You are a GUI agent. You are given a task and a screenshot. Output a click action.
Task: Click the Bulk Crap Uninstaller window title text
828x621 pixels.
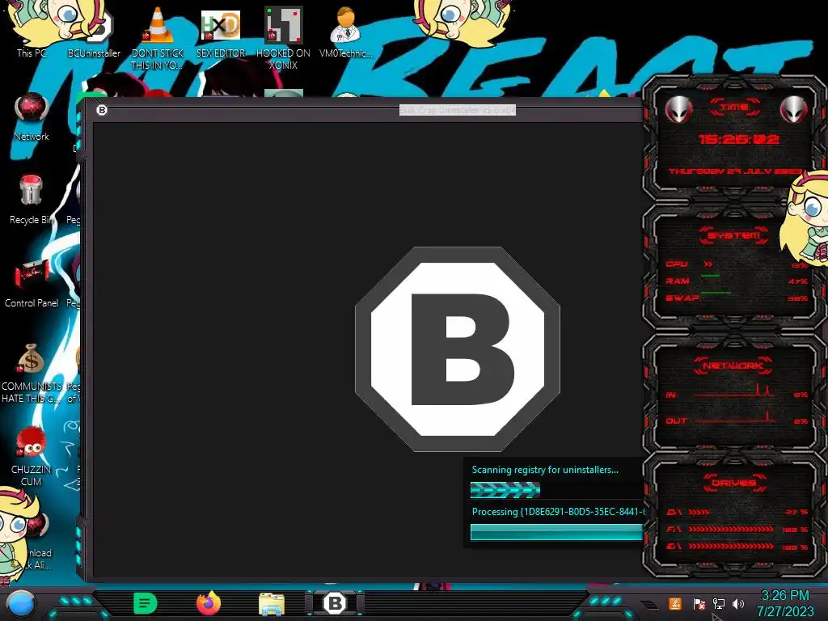click(x=458, y=110)
